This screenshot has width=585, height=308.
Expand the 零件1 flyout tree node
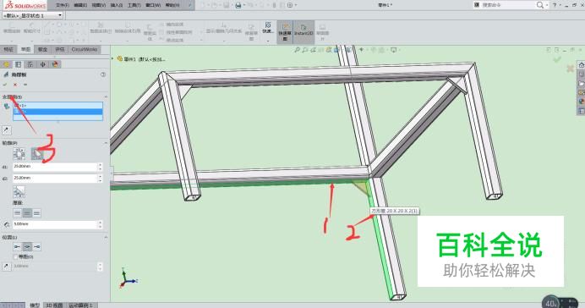pos(112,58)
